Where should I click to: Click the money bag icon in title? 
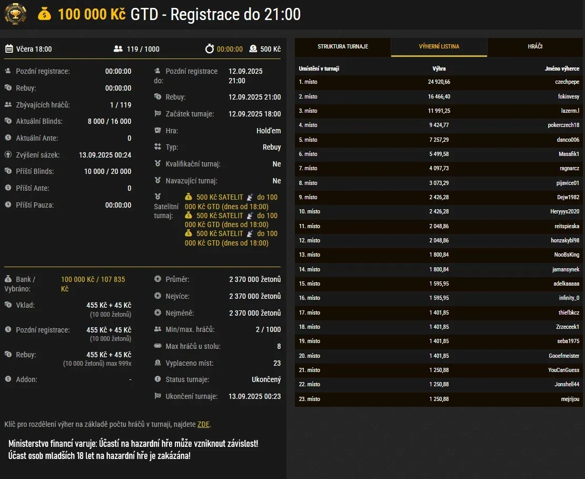point(45,14)
